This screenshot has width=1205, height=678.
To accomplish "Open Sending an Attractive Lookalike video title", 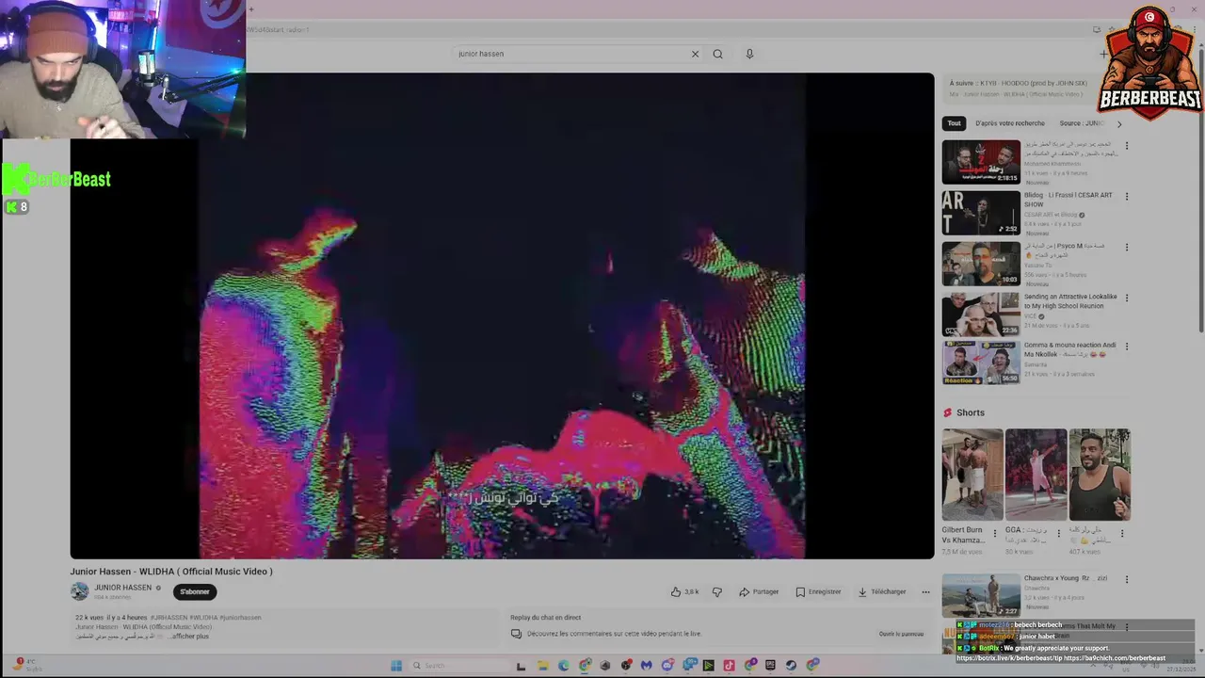I will (x=1070, y=301).
